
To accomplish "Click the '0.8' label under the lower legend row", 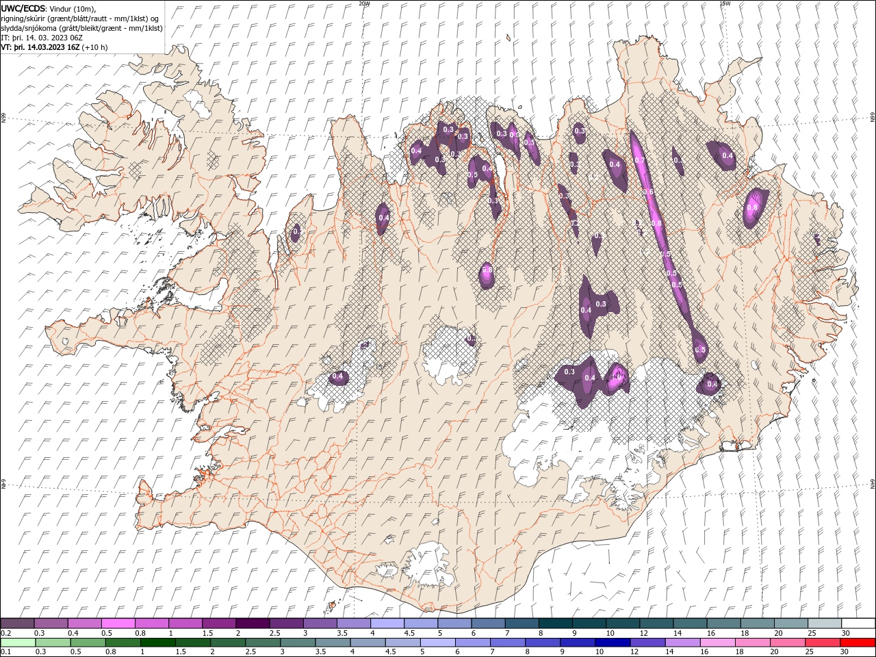I will click(x=111, y=652).
